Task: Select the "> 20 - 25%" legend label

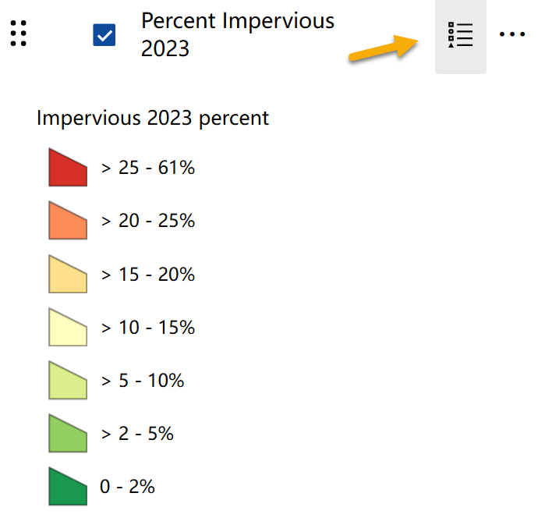Action: [148, 222]
